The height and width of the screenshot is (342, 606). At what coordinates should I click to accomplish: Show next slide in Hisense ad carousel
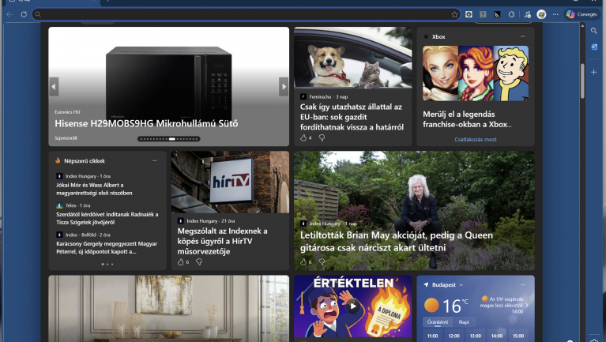pos(284,87)
